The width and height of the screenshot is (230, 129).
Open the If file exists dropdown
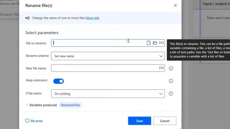click(x=108, y=94)
